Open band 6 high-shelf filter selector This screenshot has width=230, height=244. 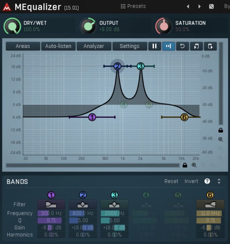tap(210, 205)
